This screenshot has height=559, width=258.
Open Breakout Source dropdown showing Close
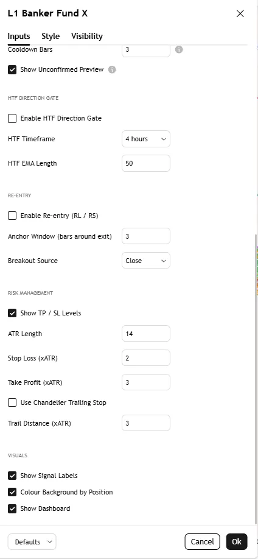(146, 261)
